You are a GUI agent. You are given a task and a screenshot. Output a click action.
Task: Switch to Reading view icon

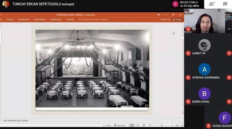[x=144, y=125]
